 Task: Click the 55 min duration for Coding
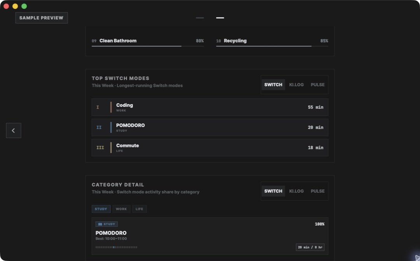pos(315,107)
